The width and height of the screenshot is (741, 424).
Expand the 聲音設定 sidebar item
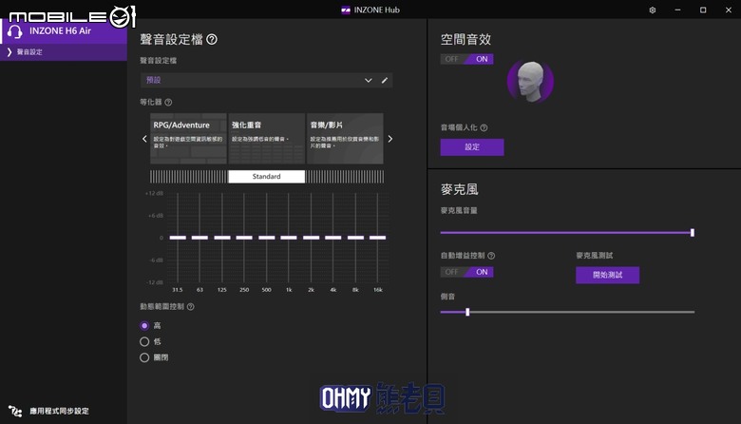[64, 52]
